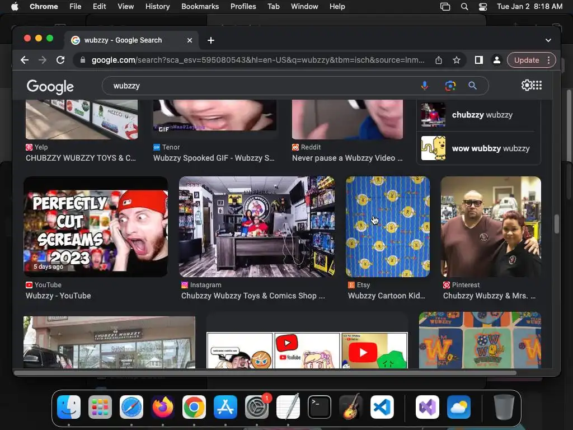Open Perfectly Cut Screams 2023 thumbnail

point(96,227)
